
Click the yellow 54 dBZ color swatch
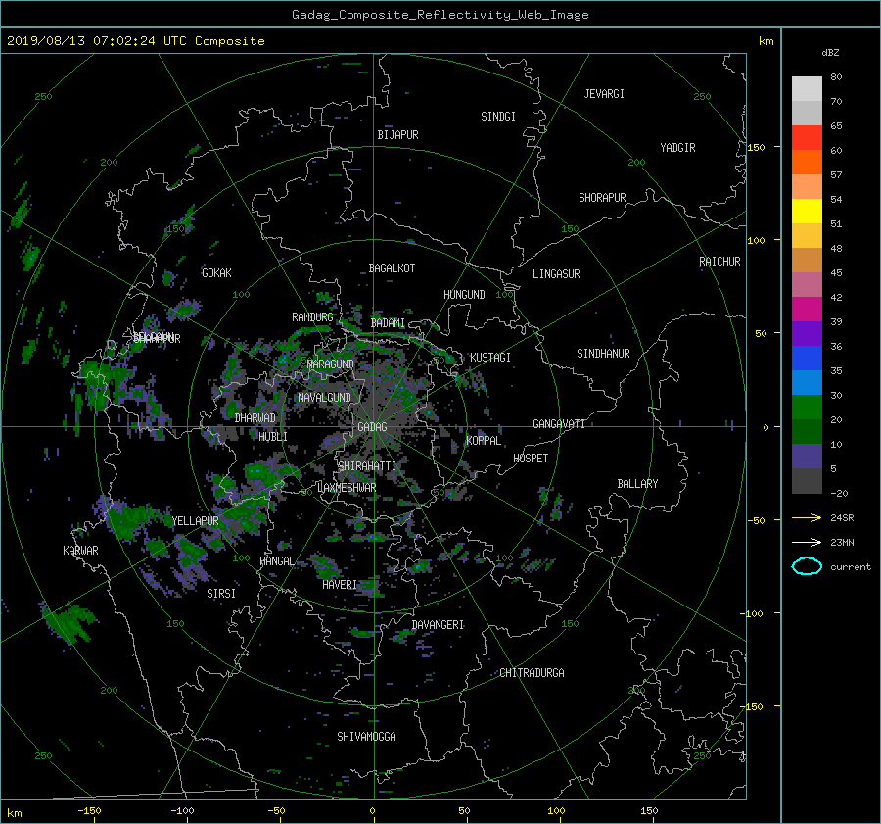807,212
